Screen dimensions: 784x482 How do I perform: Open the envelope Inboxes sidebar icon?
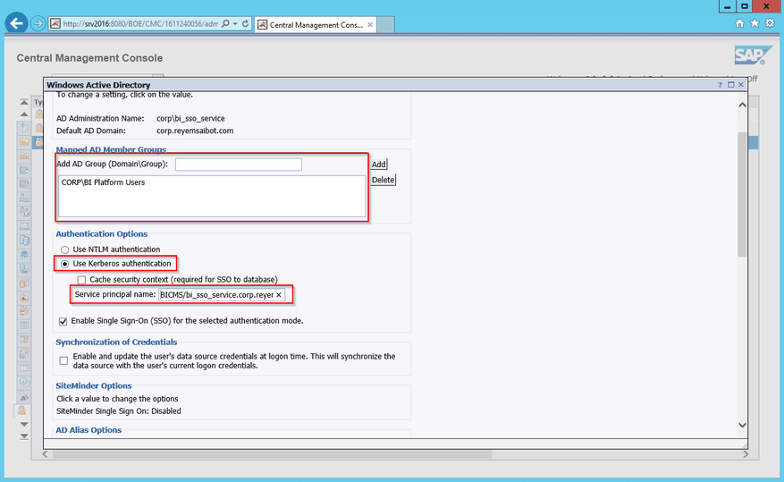point(23,226)
